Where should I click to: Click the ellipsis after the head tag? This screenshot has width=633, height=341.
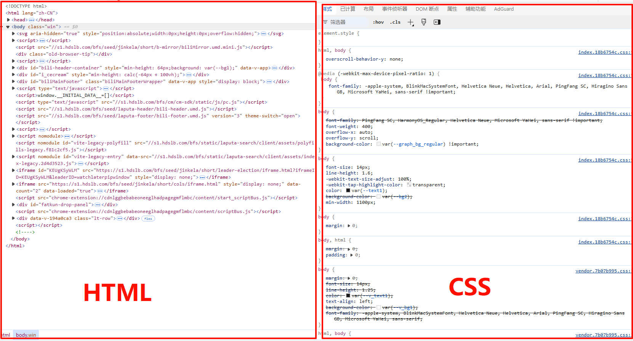[32, 20]
